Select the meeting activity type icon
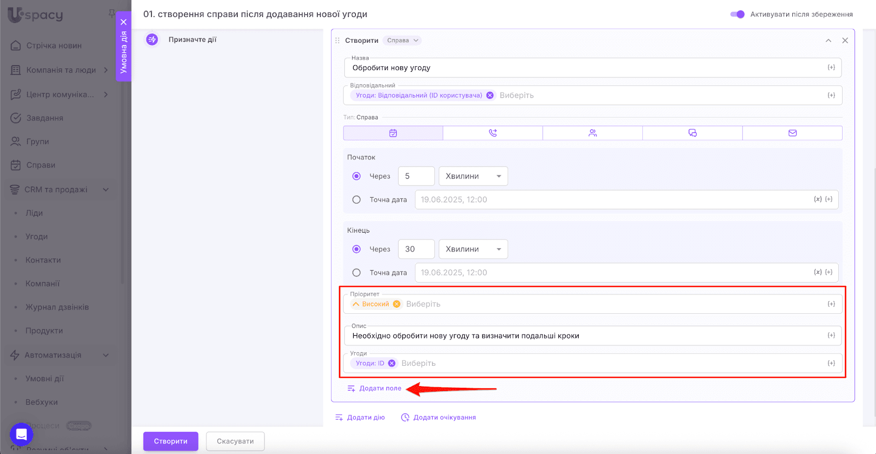Viewport: 876px width, 454px height. (592, 133)
